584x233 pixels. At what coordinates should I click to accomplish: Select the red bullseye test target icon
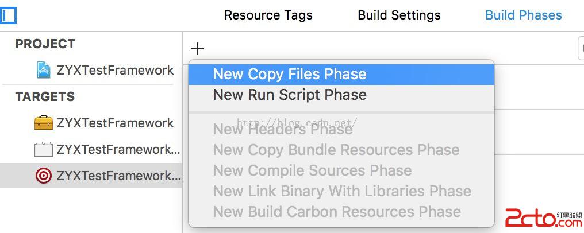[x=44, y=176]
